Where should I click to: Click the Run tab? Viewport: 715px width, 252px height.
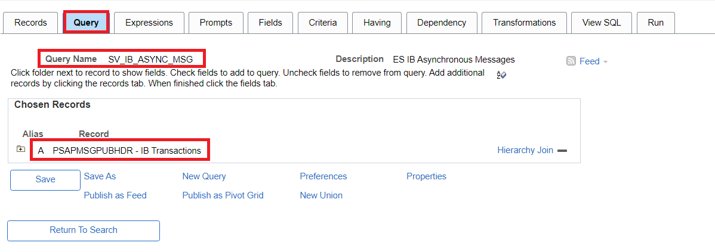[x=655, y=23]
